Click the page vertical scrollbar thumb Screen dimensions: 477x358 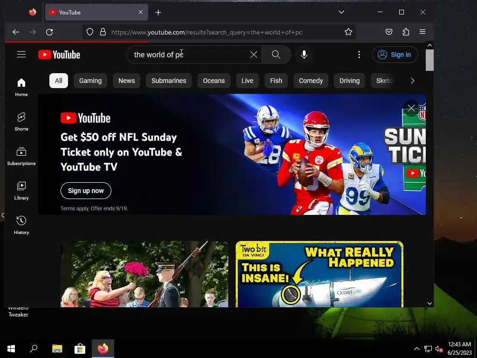pyautogui.click(x=429, y=60)
